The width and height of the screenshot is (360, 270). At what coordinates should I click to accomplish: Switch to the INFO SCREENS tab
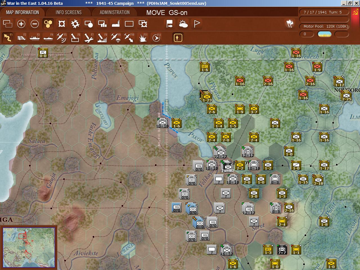(x=69, y=12)
